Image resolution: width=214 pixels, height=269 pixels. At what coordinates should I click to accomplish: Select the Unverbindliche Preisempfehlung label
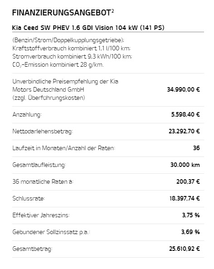65,89
